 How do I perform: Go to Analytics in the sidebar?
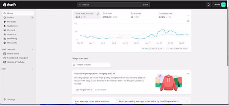(18, 34)
